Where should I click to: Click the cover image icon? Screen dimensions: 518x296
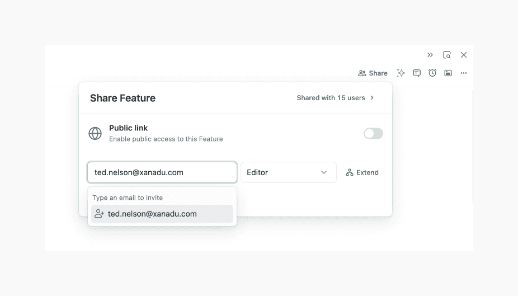tap(448, 73)
